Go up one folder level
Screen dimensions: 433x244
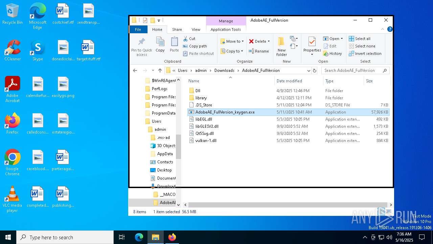pos(160,70)
